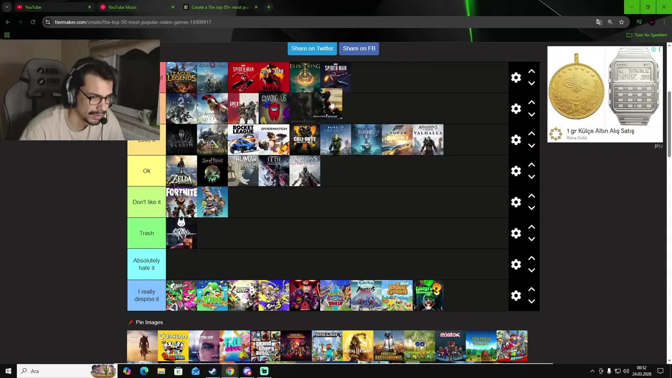Select the Stray game thumbnail
This screenshot has height=378, width=672.
pos(182,233)
